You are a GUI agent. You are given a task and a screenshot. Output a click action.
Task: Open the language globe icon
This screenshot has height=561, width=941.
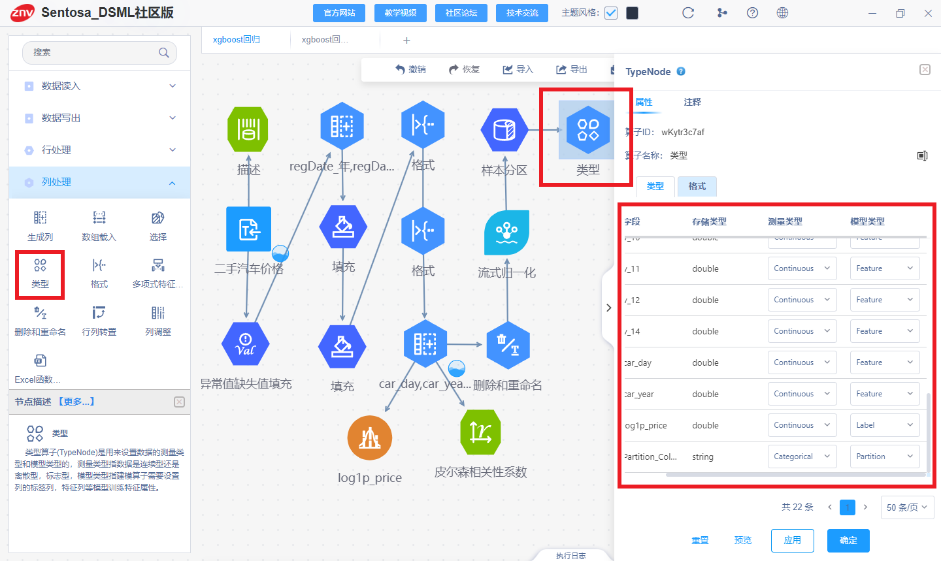[782, 13]
